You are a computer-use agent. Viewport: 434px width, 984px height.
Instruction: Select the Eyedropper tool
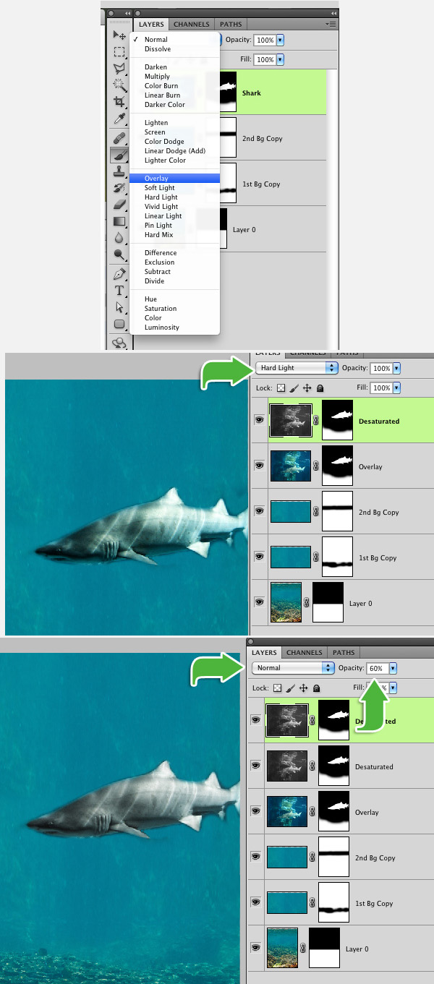click(120, 119)
